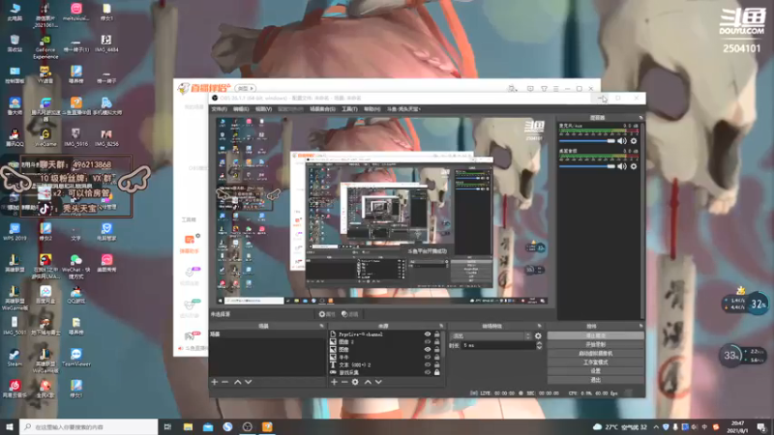Open the 编辑(E) menu in OBS
This screenshot has height=435, width=774.
(241, 109)
